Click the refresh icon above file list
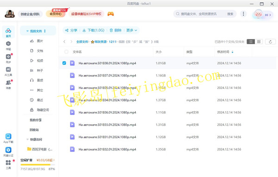The height and width of the screenshot is (177, 278). click(271, 42)
